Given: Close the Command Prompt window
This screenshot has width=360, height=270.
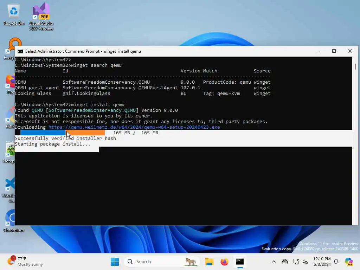Looking at the screenshot, I should point(350,51).
